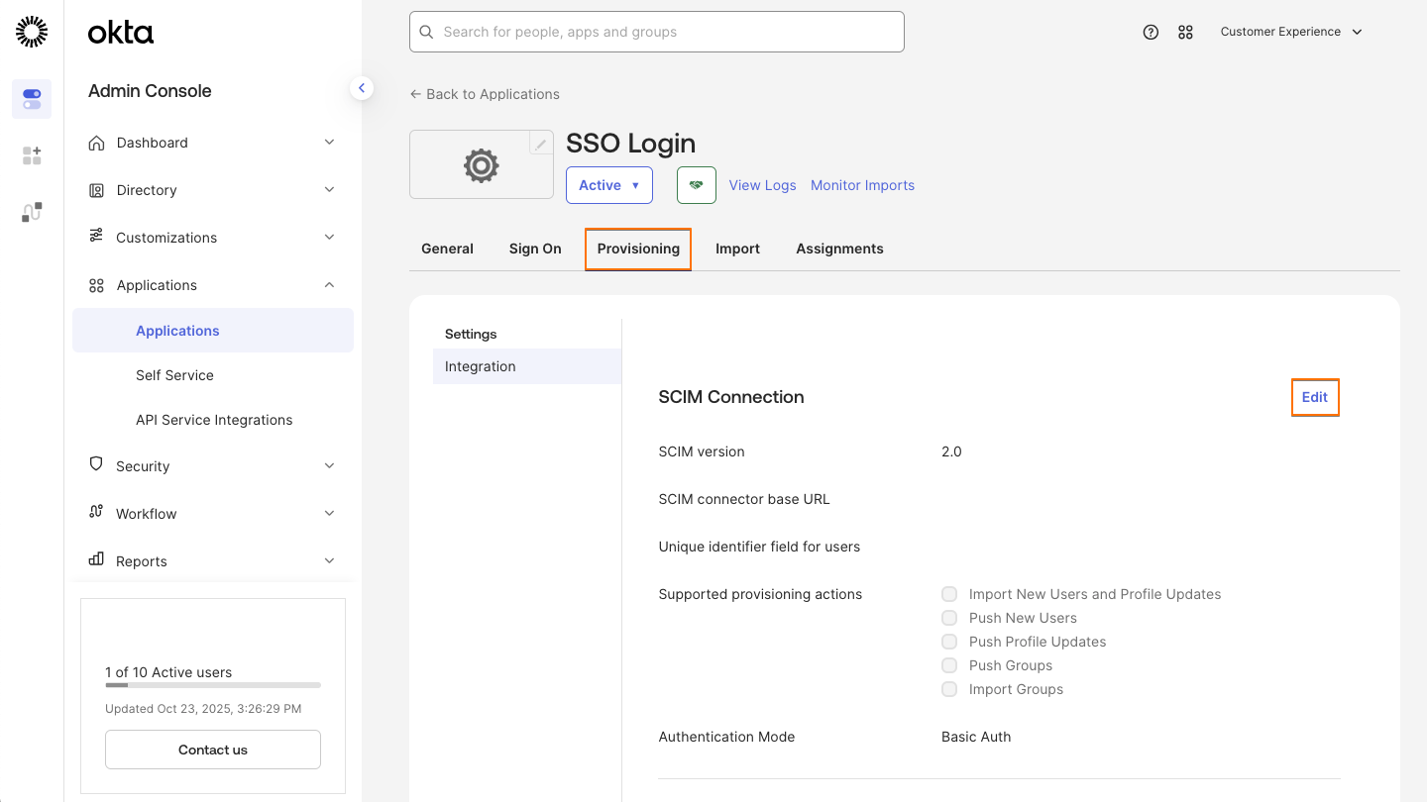Screen dimensions: 1427x802
Task: Edit the SCIM Connection settings
Action: pyautogui.click(x=1315, y=397)
